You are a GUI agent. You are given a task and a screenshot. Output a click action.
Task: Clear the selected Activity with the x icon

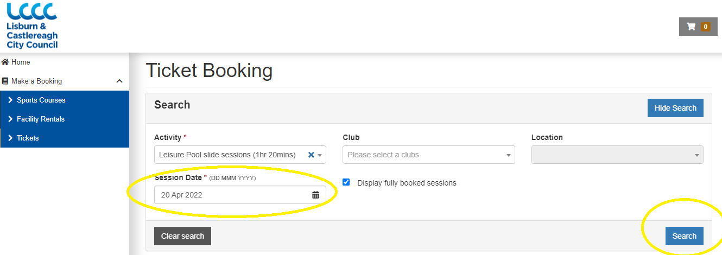tap(311, 155)
